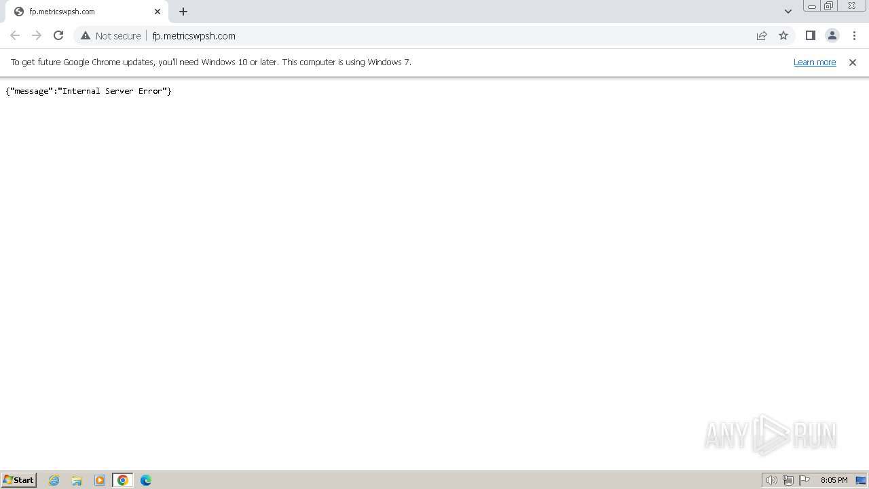869x489 pixels.
Task: Open File Explorer from the taskbar
Action: (77, 480)
